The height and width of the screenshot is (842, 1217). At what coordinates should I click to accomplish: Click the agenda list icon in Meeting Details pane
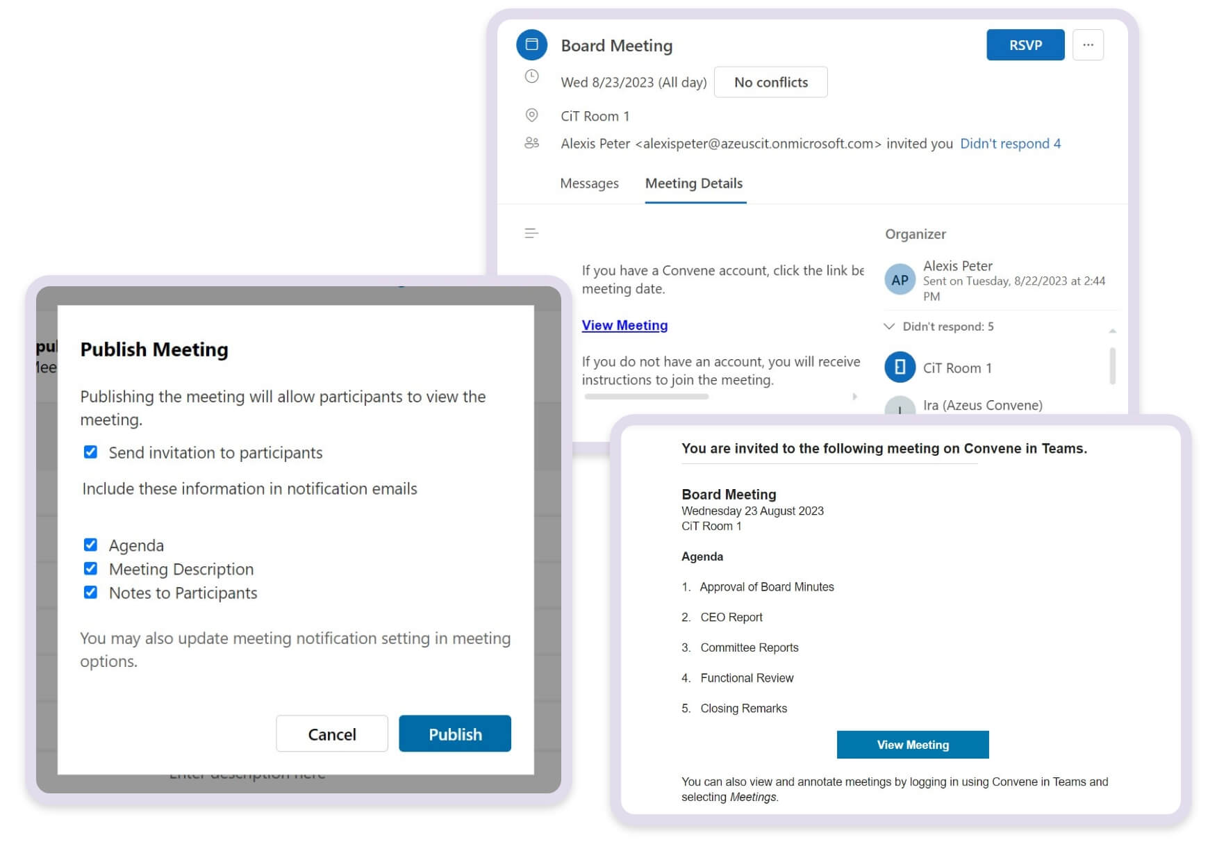pyautogui.click(x=531, y=233)
